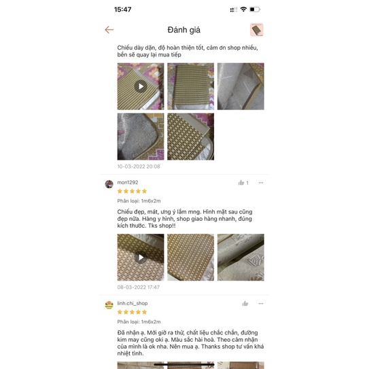Viewport: 369px width, 369px height.
Task: Tap the back arrow icon
Action: [x=109, y=30]
